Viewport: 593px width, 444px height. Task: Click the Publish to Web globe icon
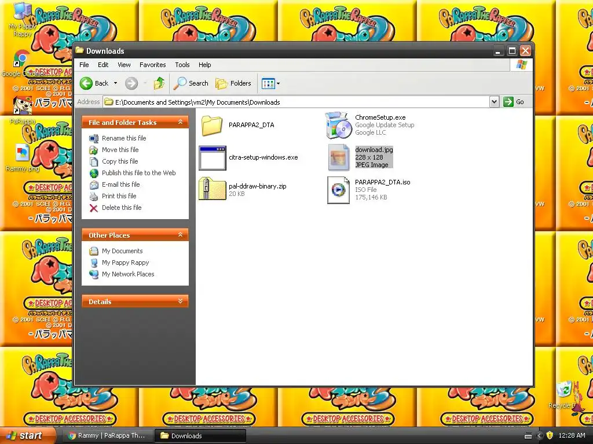pyautogui.click(x=94, y=173)
